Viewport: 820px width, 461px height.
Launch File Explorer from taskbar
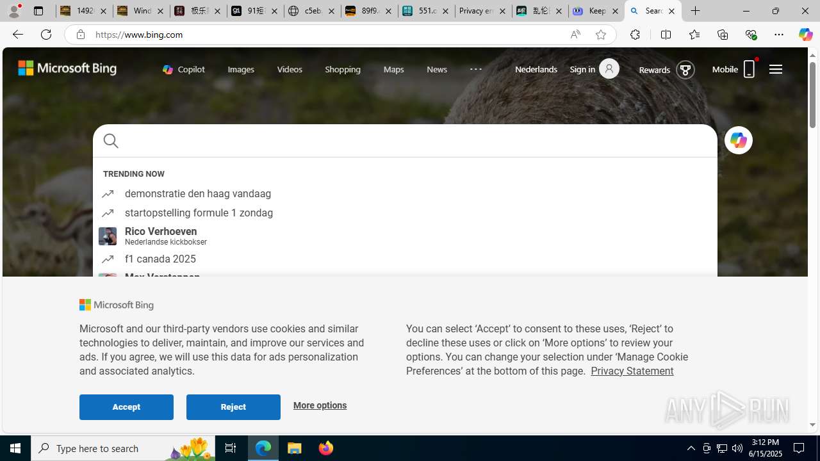coord(295,448)
